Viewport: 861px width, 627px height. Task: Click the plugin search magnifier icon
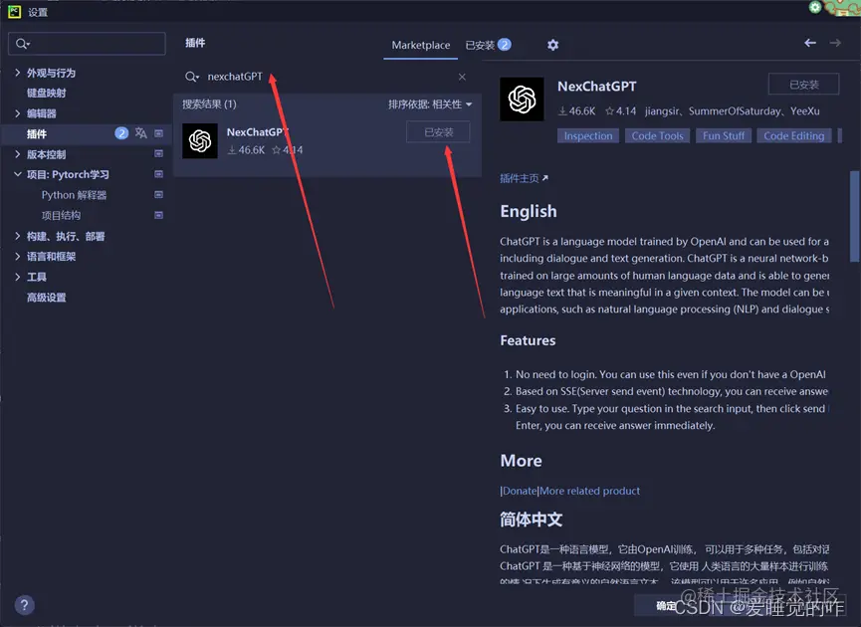coord(191,77)
